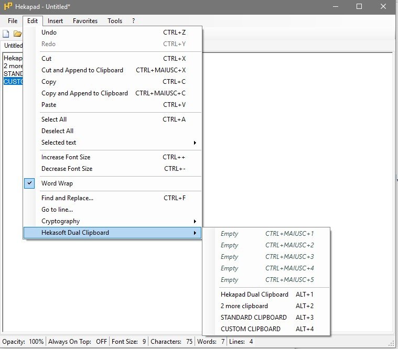398x349 pixels.
Task: Click inside the empty text editor area
Action: click(x=297, y=139)
